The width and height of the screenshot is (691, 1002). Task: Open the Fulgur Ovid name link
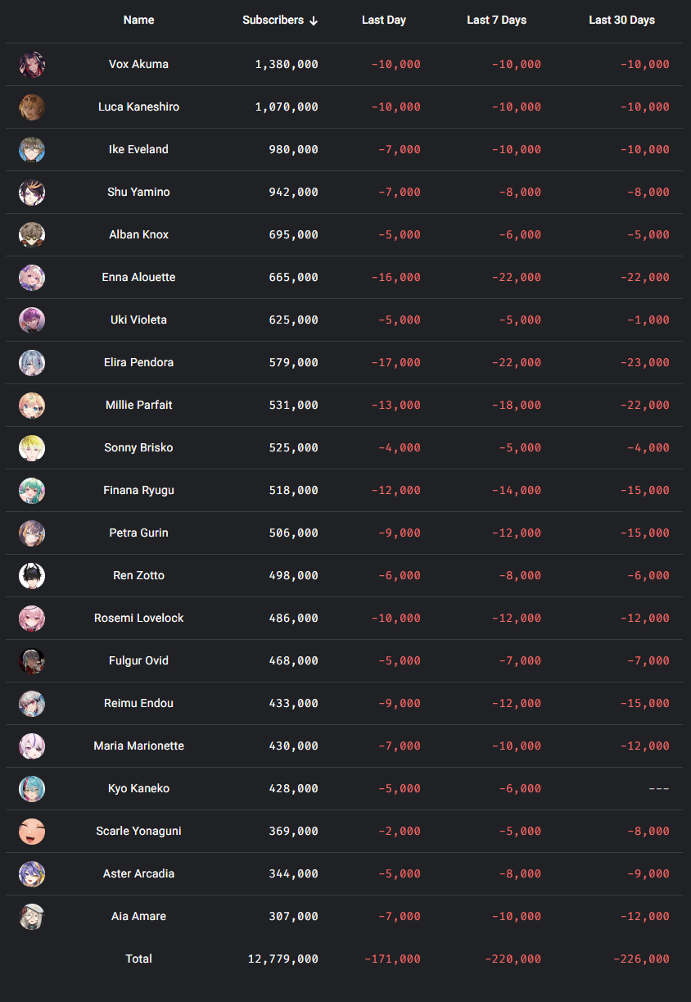[138, 660]
